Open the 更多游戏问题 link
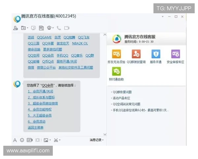 [53, 49]
